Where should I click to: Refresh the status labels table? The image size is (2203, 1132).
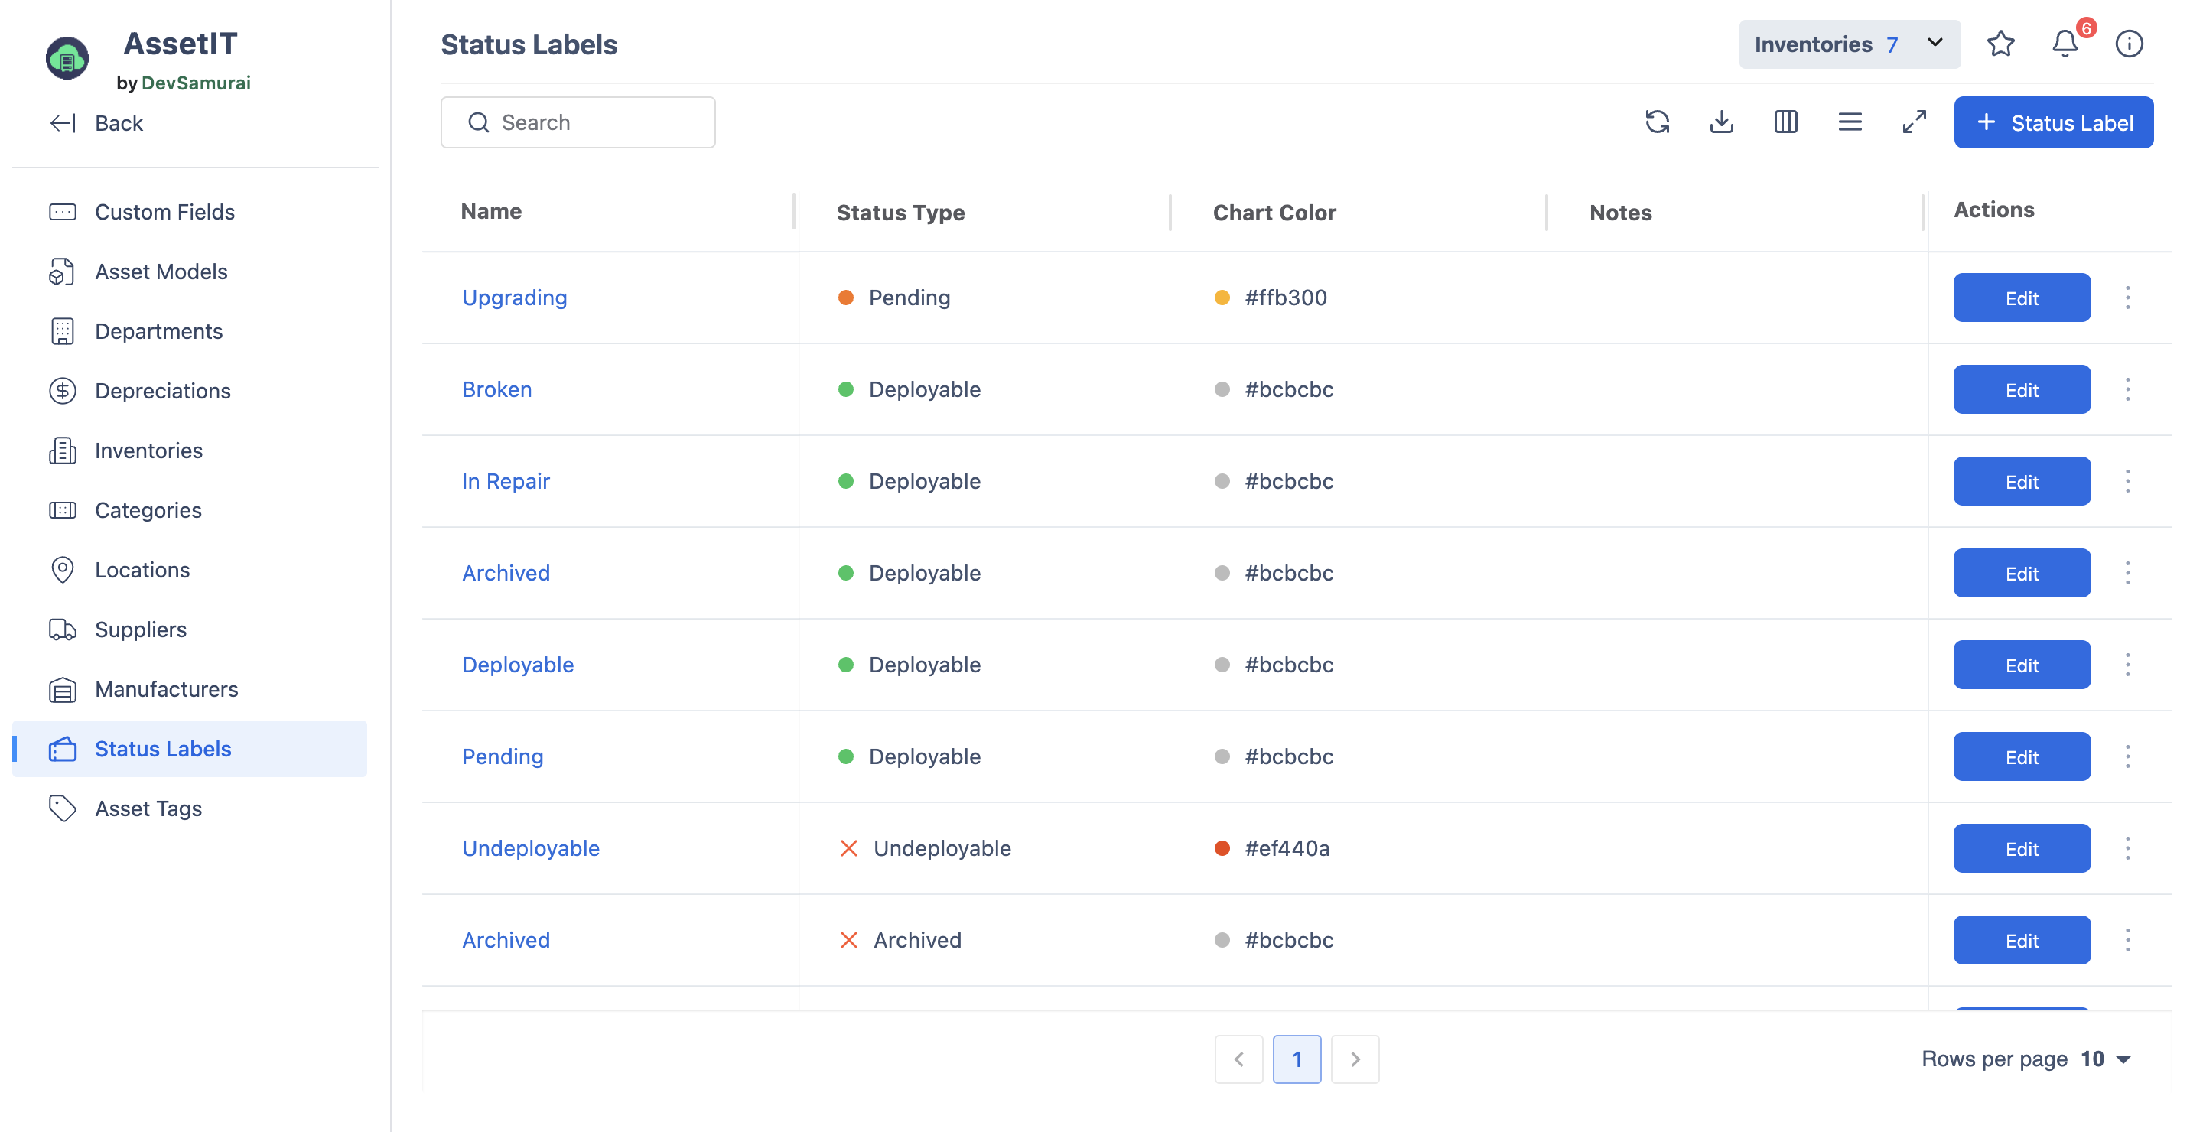click(x=1657, y=122)
